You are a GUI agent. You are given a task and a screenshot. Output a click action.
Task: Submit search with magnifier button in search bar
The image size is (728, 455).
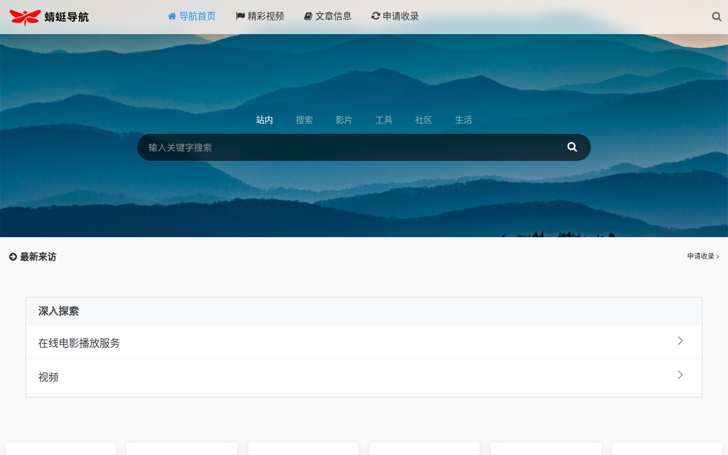point(572,147)
